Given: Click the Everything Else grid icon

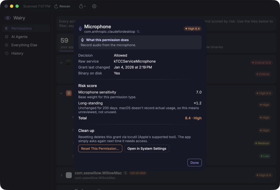Looking at the screenshot, I should tap(7, 45).
